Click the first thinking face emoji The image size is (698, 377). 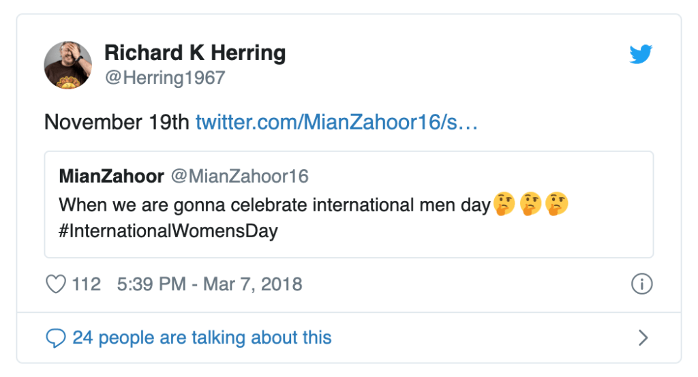click(x=505, y=204)
